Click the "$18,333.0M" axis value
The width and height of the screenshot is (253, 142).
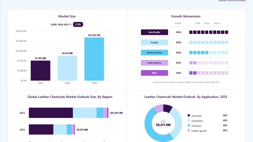(21, 31)
